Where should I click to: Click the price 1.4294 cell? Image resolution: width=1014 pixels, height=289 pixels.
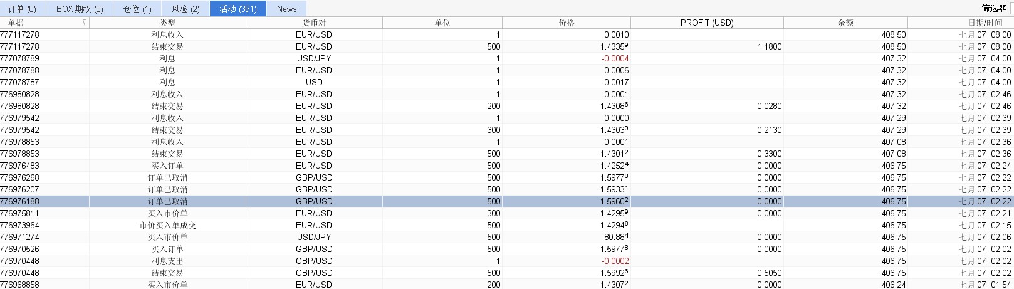616,225
